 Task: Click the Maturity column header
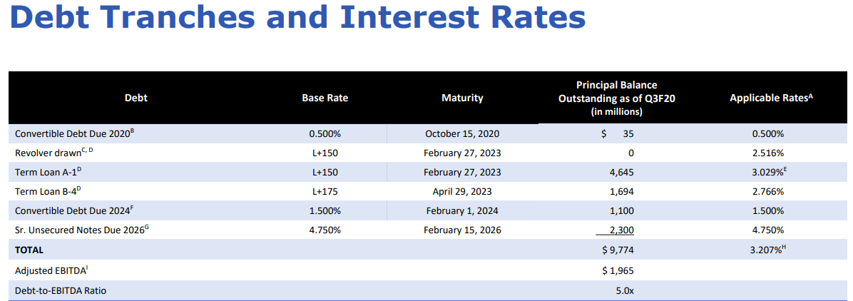tap(462, 98)
